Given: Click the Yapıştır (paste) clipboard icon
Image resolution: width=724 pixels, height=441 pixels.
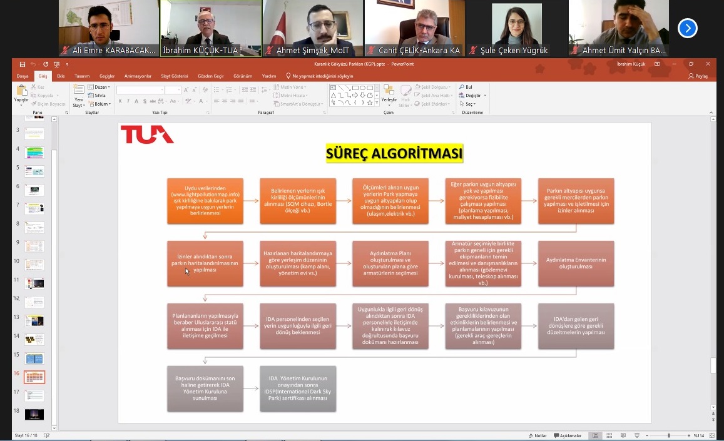Looking at the screenshot, I should tap(21, 91).
